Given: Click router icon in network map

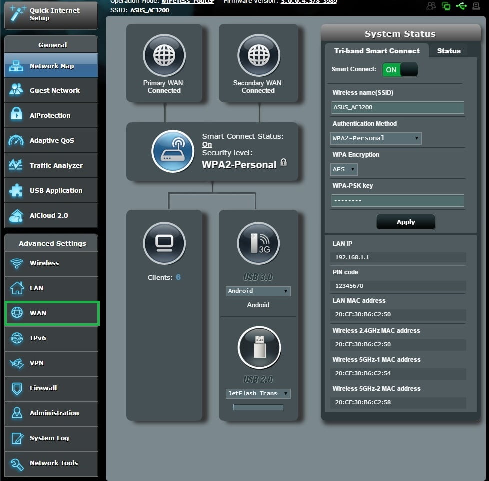Looking at the screenshot, I should coord(173,151).
